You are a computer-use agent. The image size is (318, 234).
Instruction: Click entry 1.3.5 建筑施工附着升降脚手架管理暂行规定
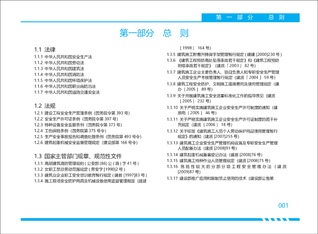click(x=225, y=55)
